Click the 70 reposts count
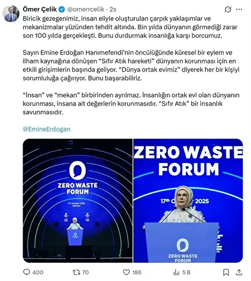 [85, 273]
